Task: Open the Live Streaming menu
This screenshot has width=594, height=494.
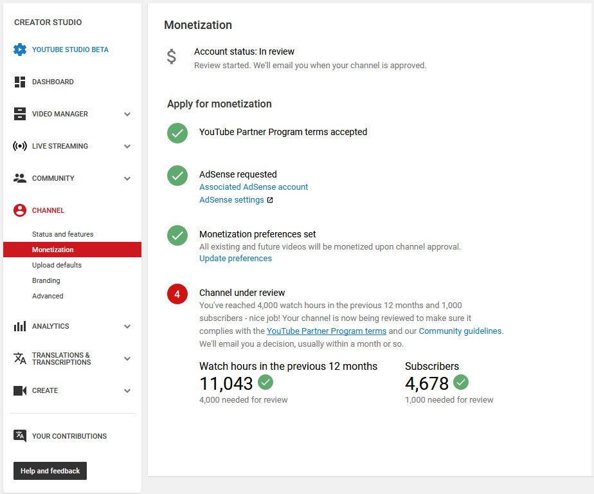Action: [60, 147]
